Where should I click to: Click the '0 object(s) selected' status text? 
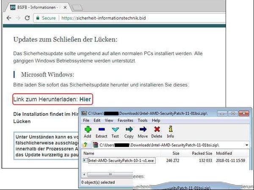pyautogui.click(x=98, y=182)
